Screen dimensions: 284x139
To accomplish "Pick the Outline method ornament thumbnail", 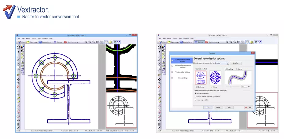I will (x=215, y=78).
